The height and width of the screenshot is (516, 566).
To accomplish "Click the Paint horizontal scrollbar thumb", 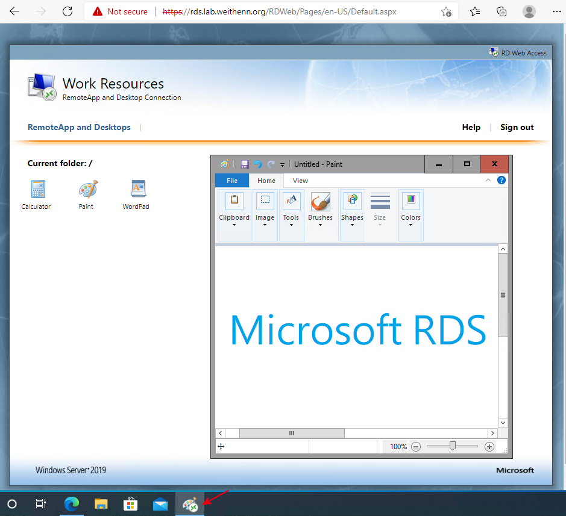I will tap(292, 433).
